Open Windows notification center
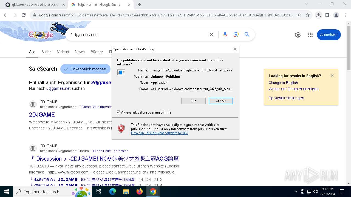351x197 pixels. click(342, 192)
